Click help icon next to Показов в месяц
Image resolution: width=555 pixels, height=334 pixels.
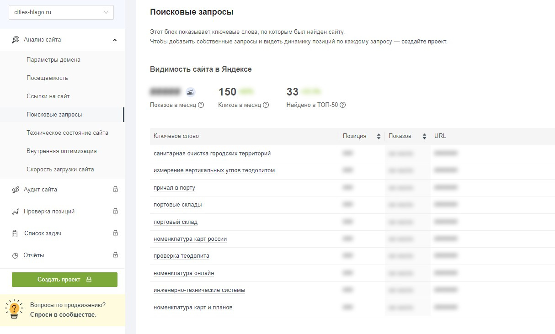pos(201,105)
